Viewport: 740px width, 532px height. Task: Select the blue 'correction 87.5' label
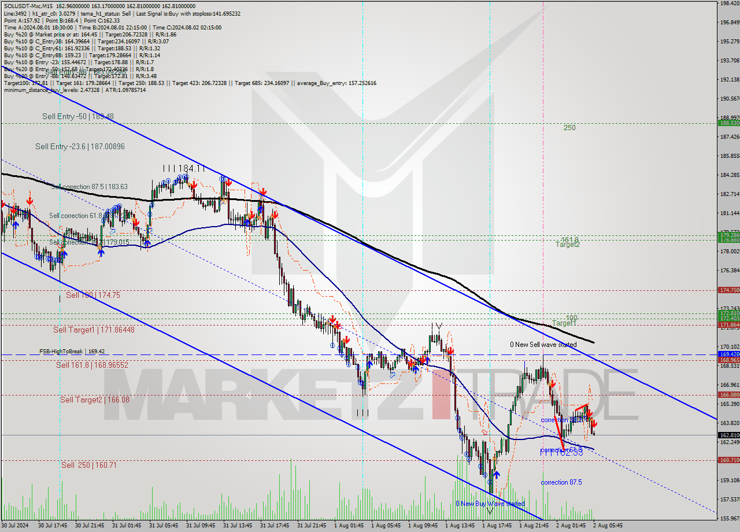[x=561, y=482]
